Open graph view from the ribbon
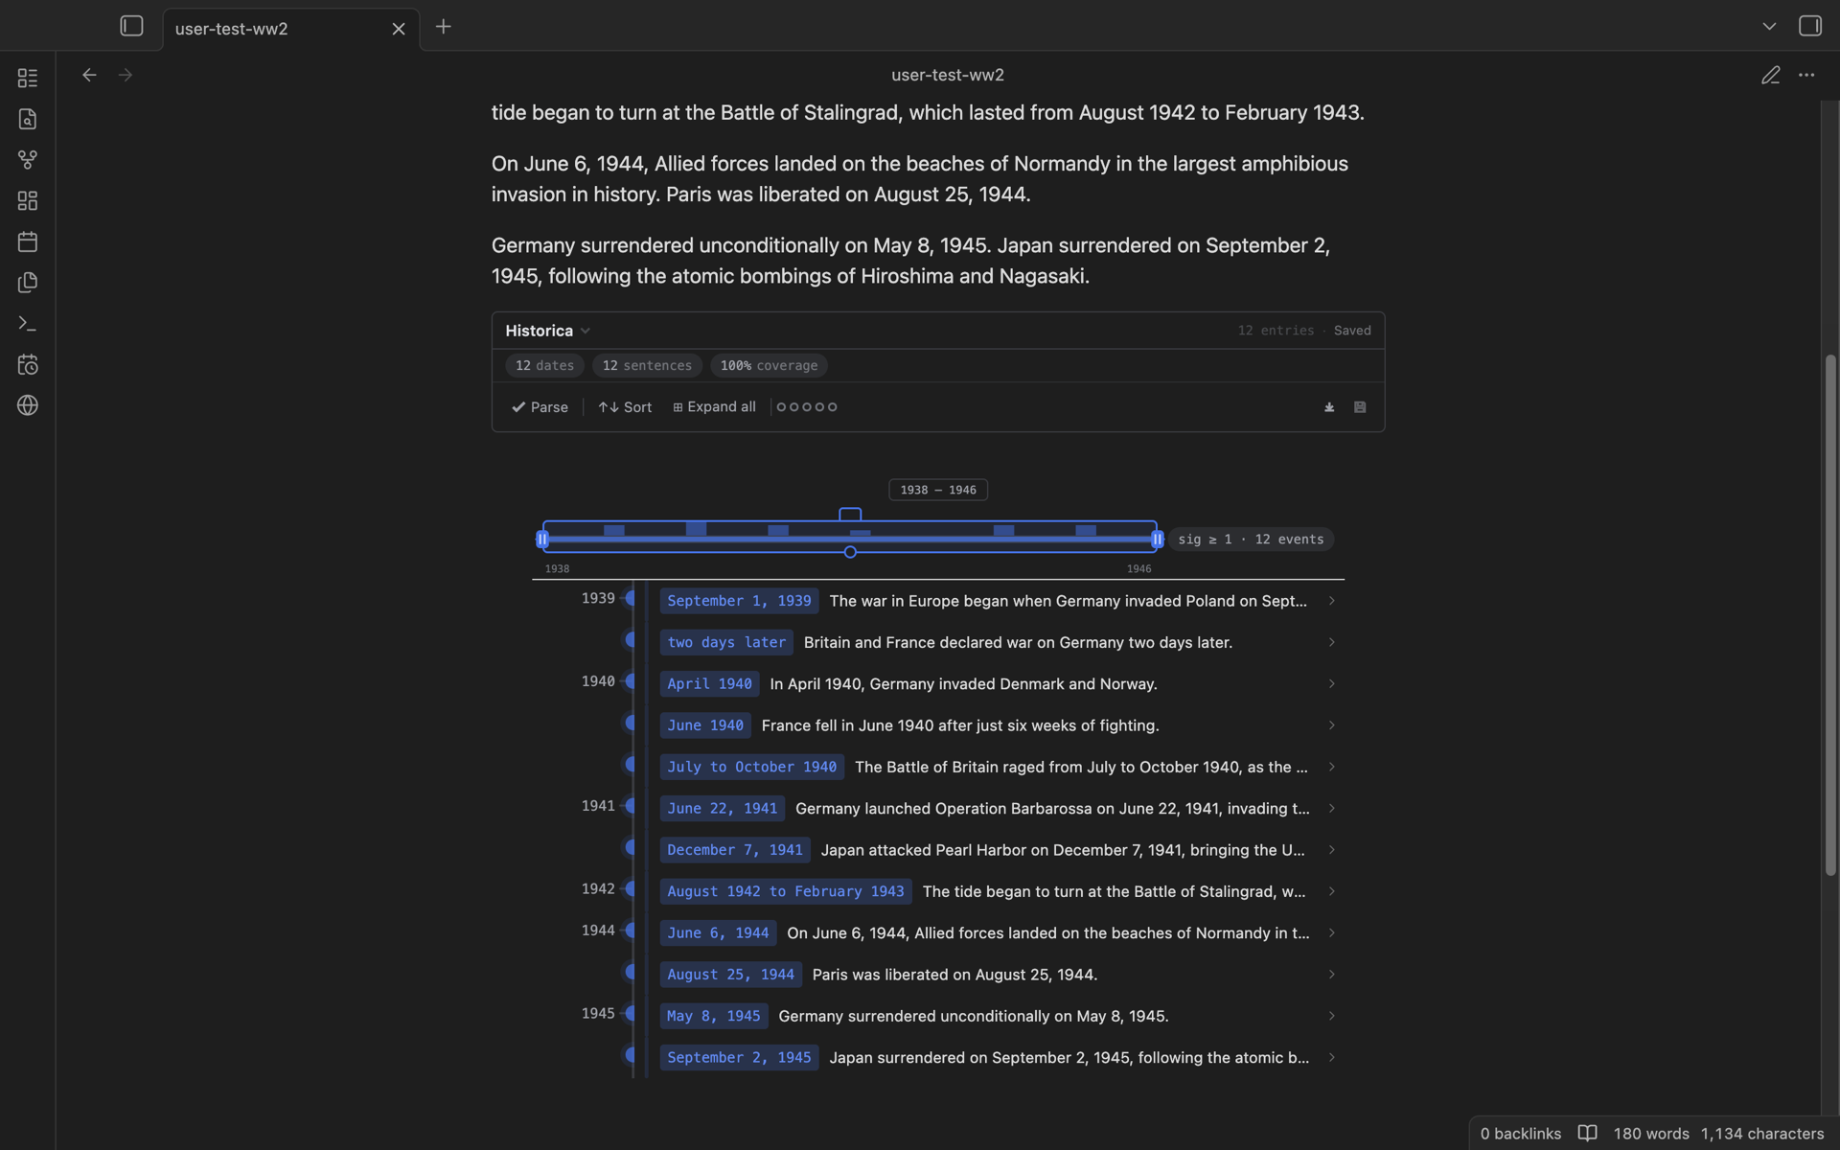 28,160
